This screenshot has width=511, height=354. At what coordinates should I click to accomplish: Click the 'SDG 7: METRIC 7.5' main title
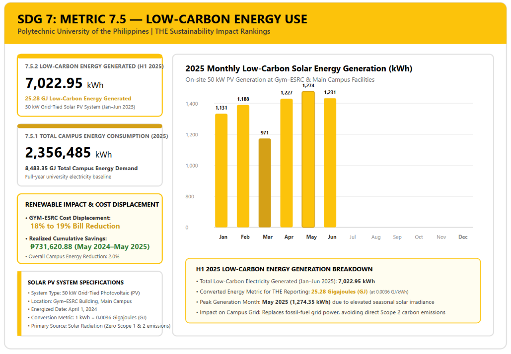click(162, 19)
